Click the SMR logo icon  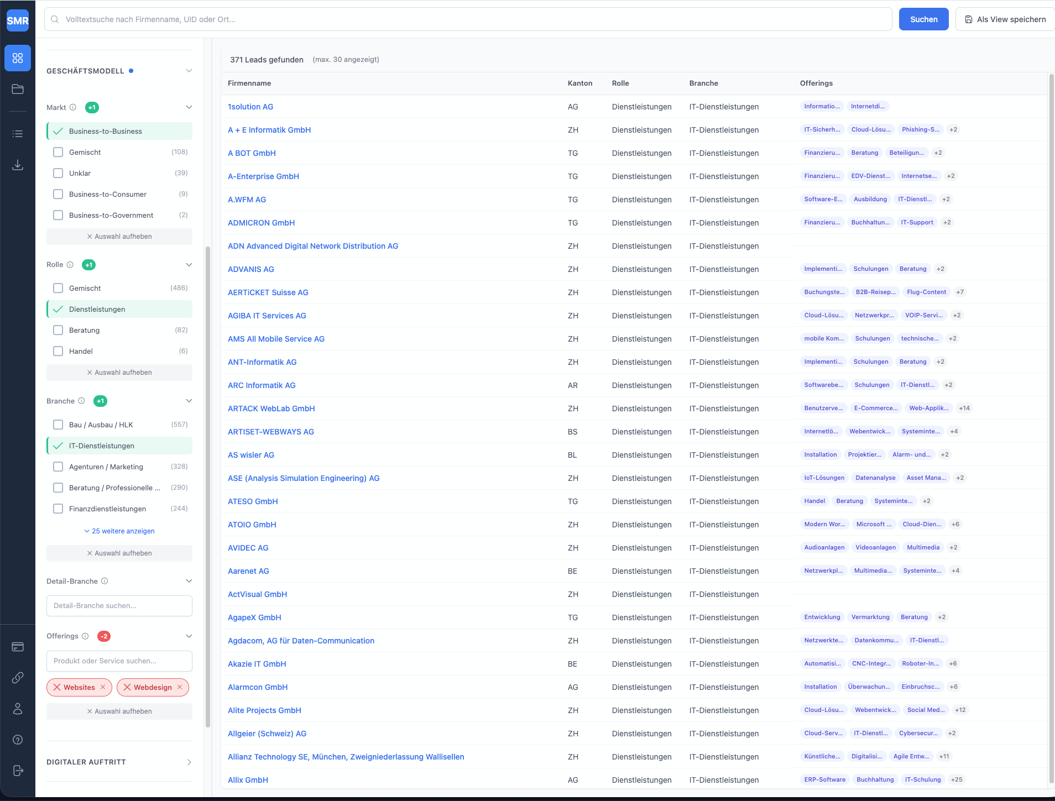coord(18,20)
